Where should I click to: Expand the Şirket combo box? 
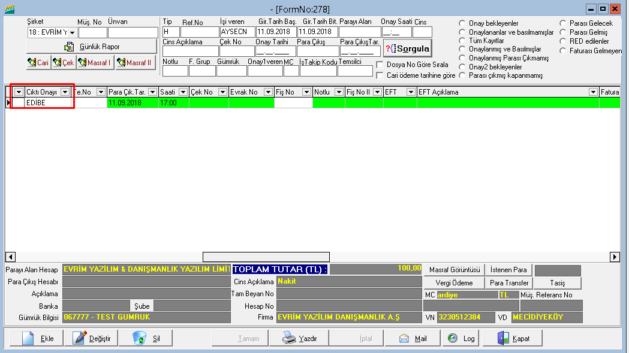(x=72, y=32)
